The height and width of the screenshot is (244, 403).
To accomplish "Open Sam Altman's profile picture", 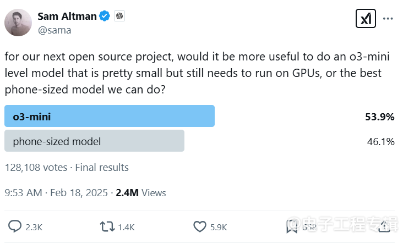I will click(x=18, y=23).
